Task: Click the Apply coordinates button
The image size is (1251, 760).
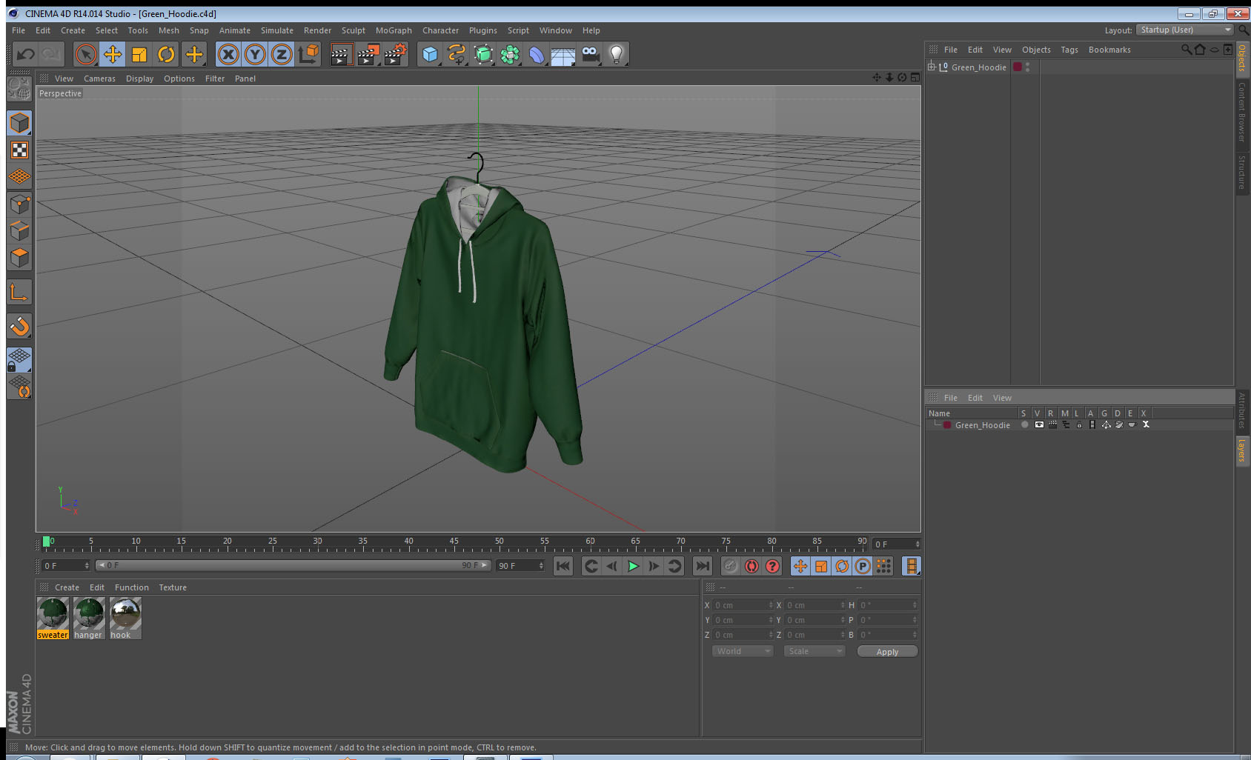Action: 887,652
